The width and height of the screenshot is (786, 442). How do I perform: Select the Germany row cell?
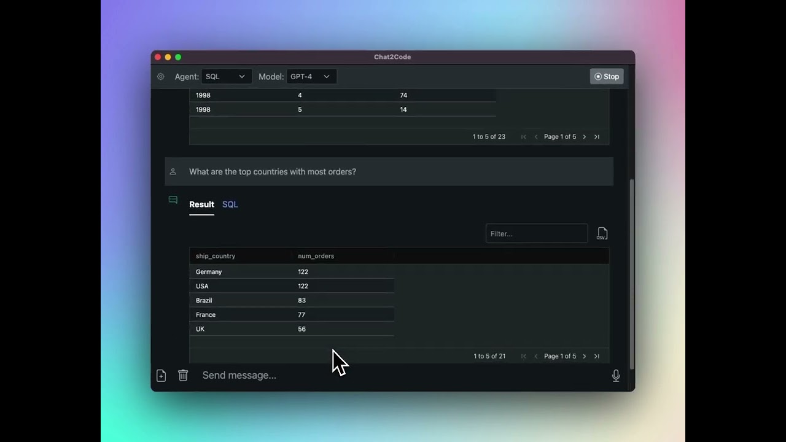(209, 272)
